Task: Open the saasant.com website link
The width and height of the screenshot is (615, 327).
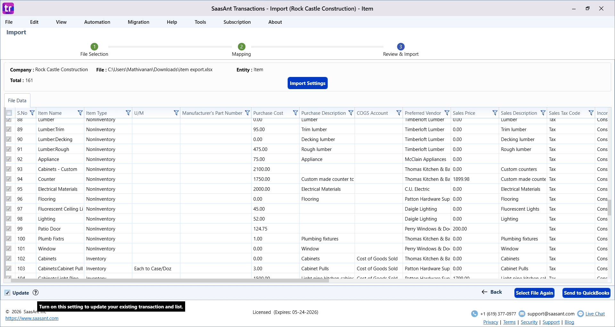Action: click(32, 318)
